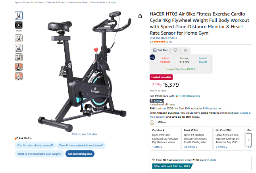256x173 pixels.
Task: Visit the HACER Store link
Action: [x=164, y=38]
